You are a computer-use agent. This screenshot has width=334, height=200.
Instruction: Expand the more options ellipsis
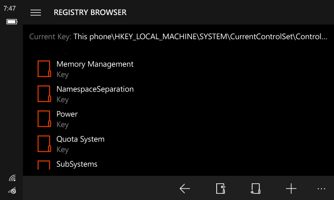coord(321,189)
